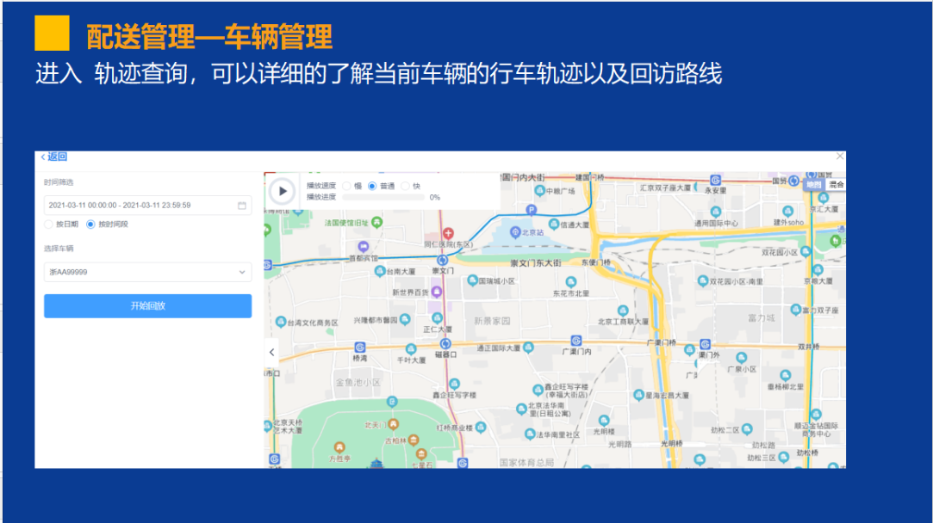Click the 信通大厦 building marker
Screen dimensions: 933x523
[x=553, y=224]
